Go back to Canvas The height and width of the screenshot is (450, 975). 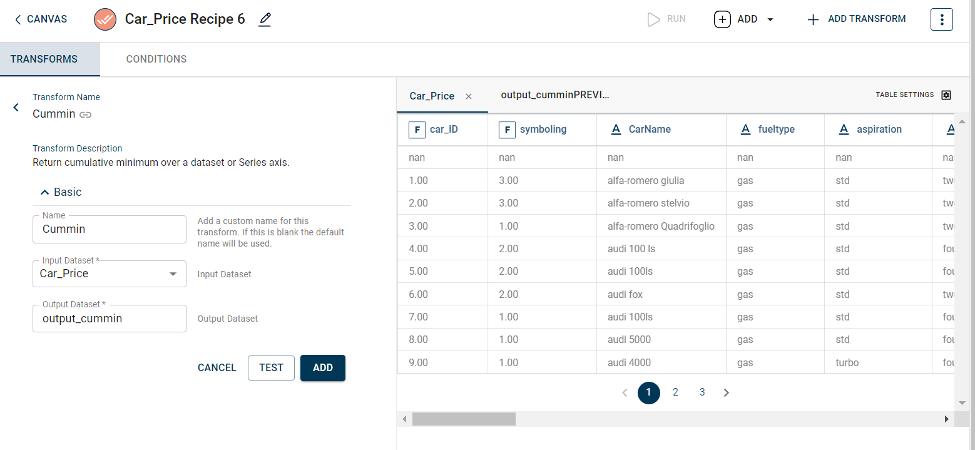(x=41, y=19)
